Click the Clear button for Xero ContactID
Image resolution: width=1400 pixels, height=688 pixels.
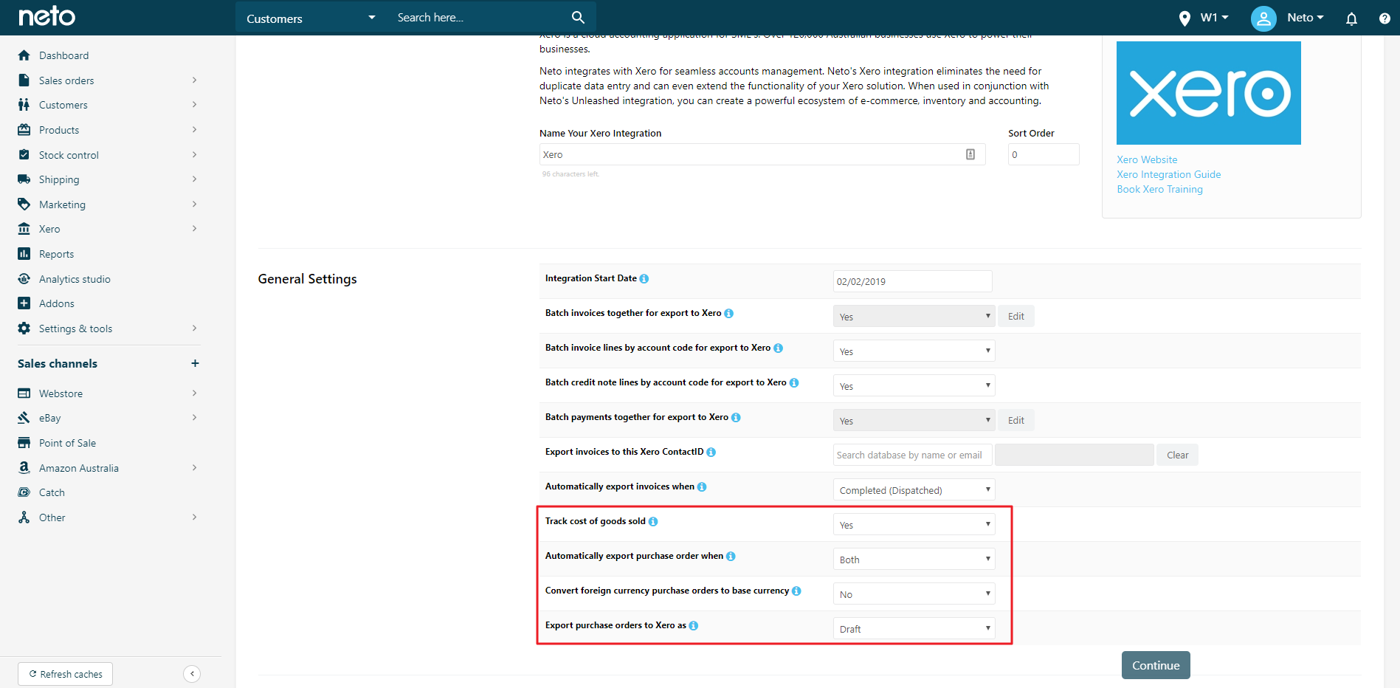tap(1177, 455)
